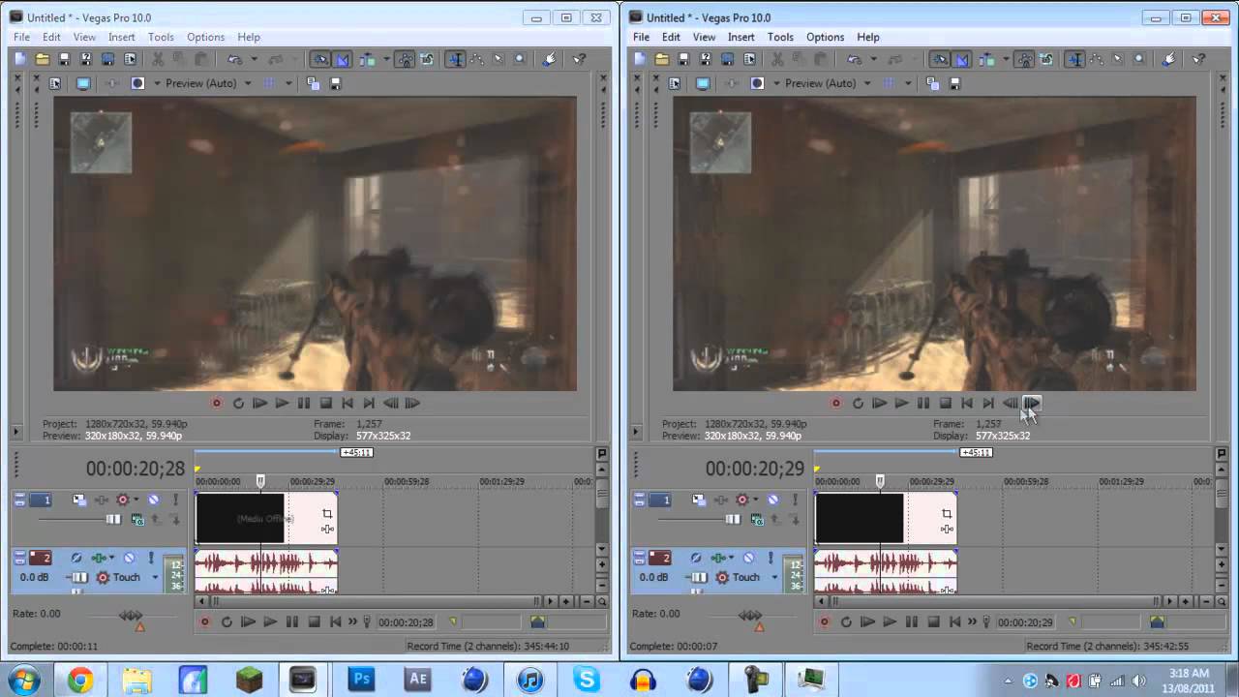Toggle Enable Snapping in left window toolbar
This screenshot has width=1239, height=697.
click(x=319, y=59)
